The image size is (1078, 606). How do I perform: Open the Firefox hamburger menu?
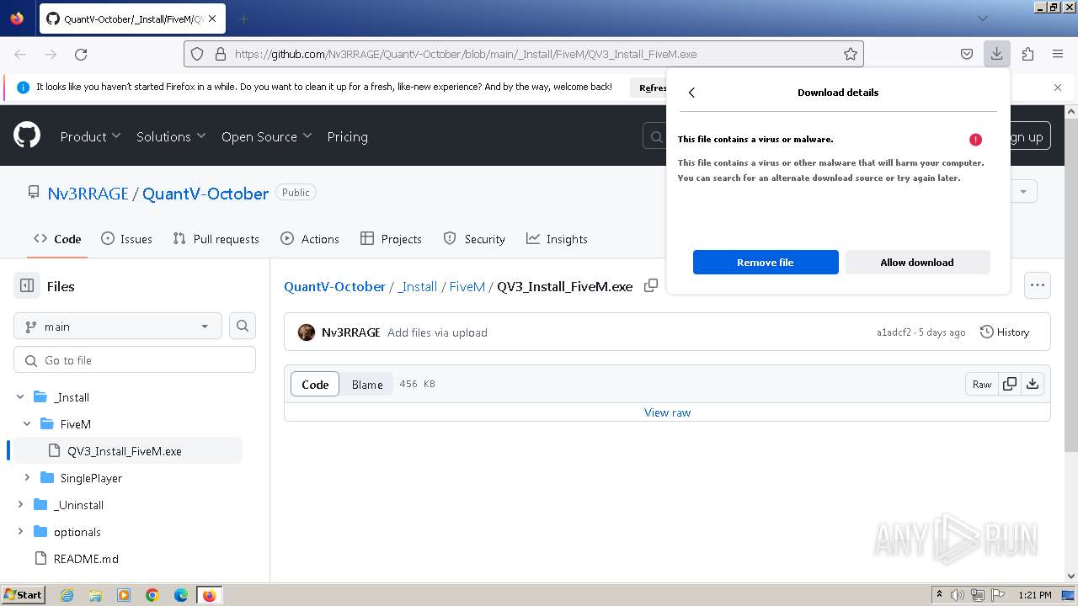click(1058, 54)
